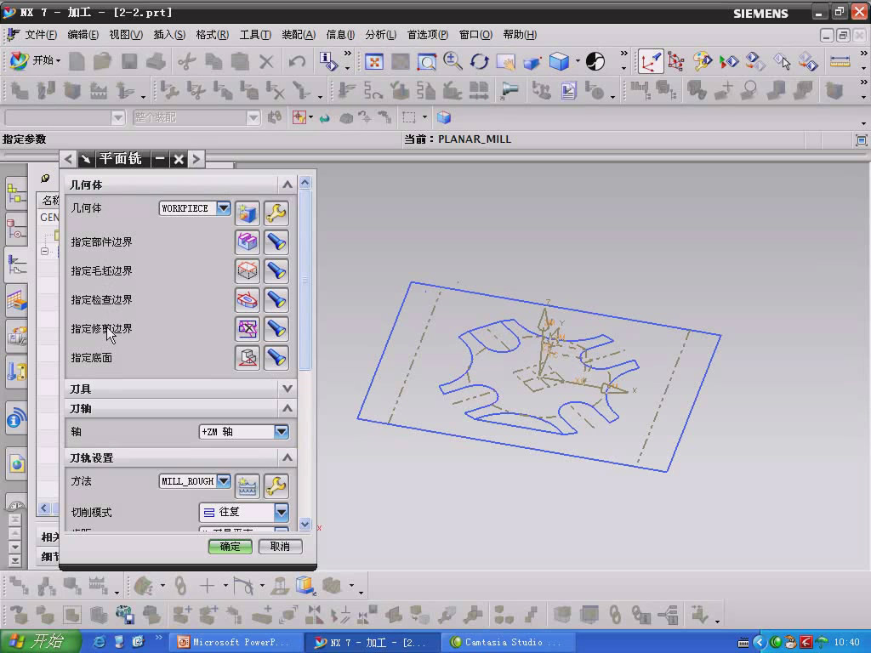871x653 pixels.
Task: Open the 编辑(E) menu
Action: tap(83, 35)
